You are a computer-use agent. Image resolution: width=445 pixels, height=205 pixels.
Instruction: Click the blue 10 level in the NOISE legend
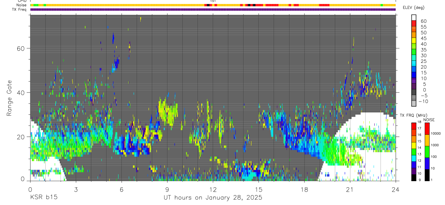[427, 163]
